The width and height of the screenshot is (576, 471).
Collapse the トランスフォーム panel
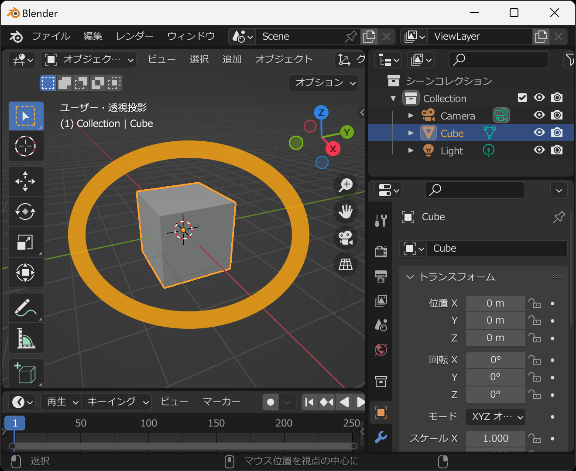(x=410, y=277)
